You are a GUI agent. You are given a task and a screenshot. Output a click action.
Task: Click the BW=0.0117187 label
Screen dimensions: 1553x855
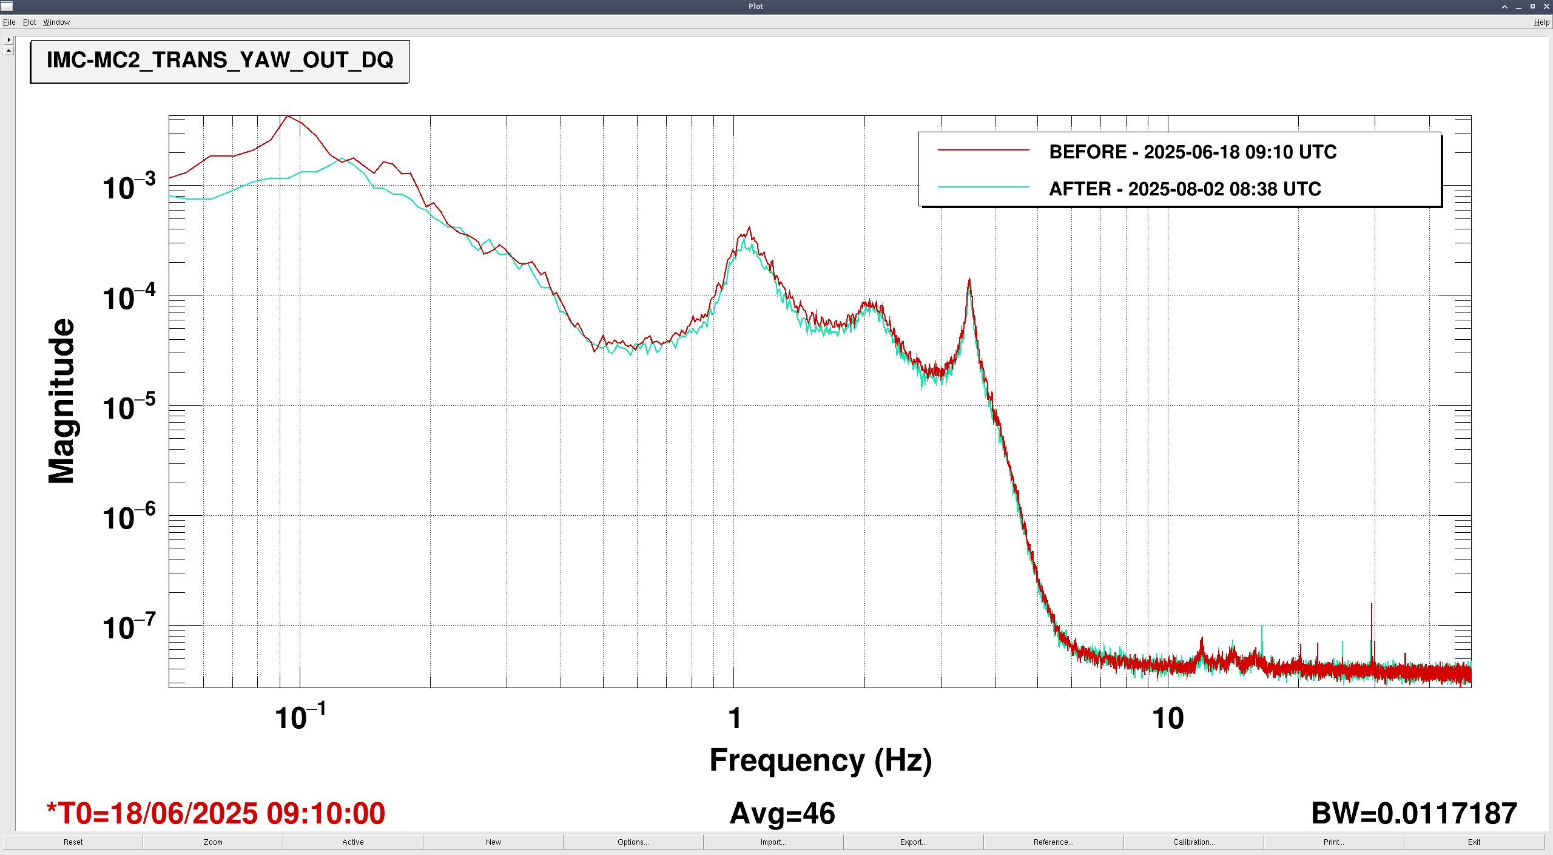click(1414, 813)
